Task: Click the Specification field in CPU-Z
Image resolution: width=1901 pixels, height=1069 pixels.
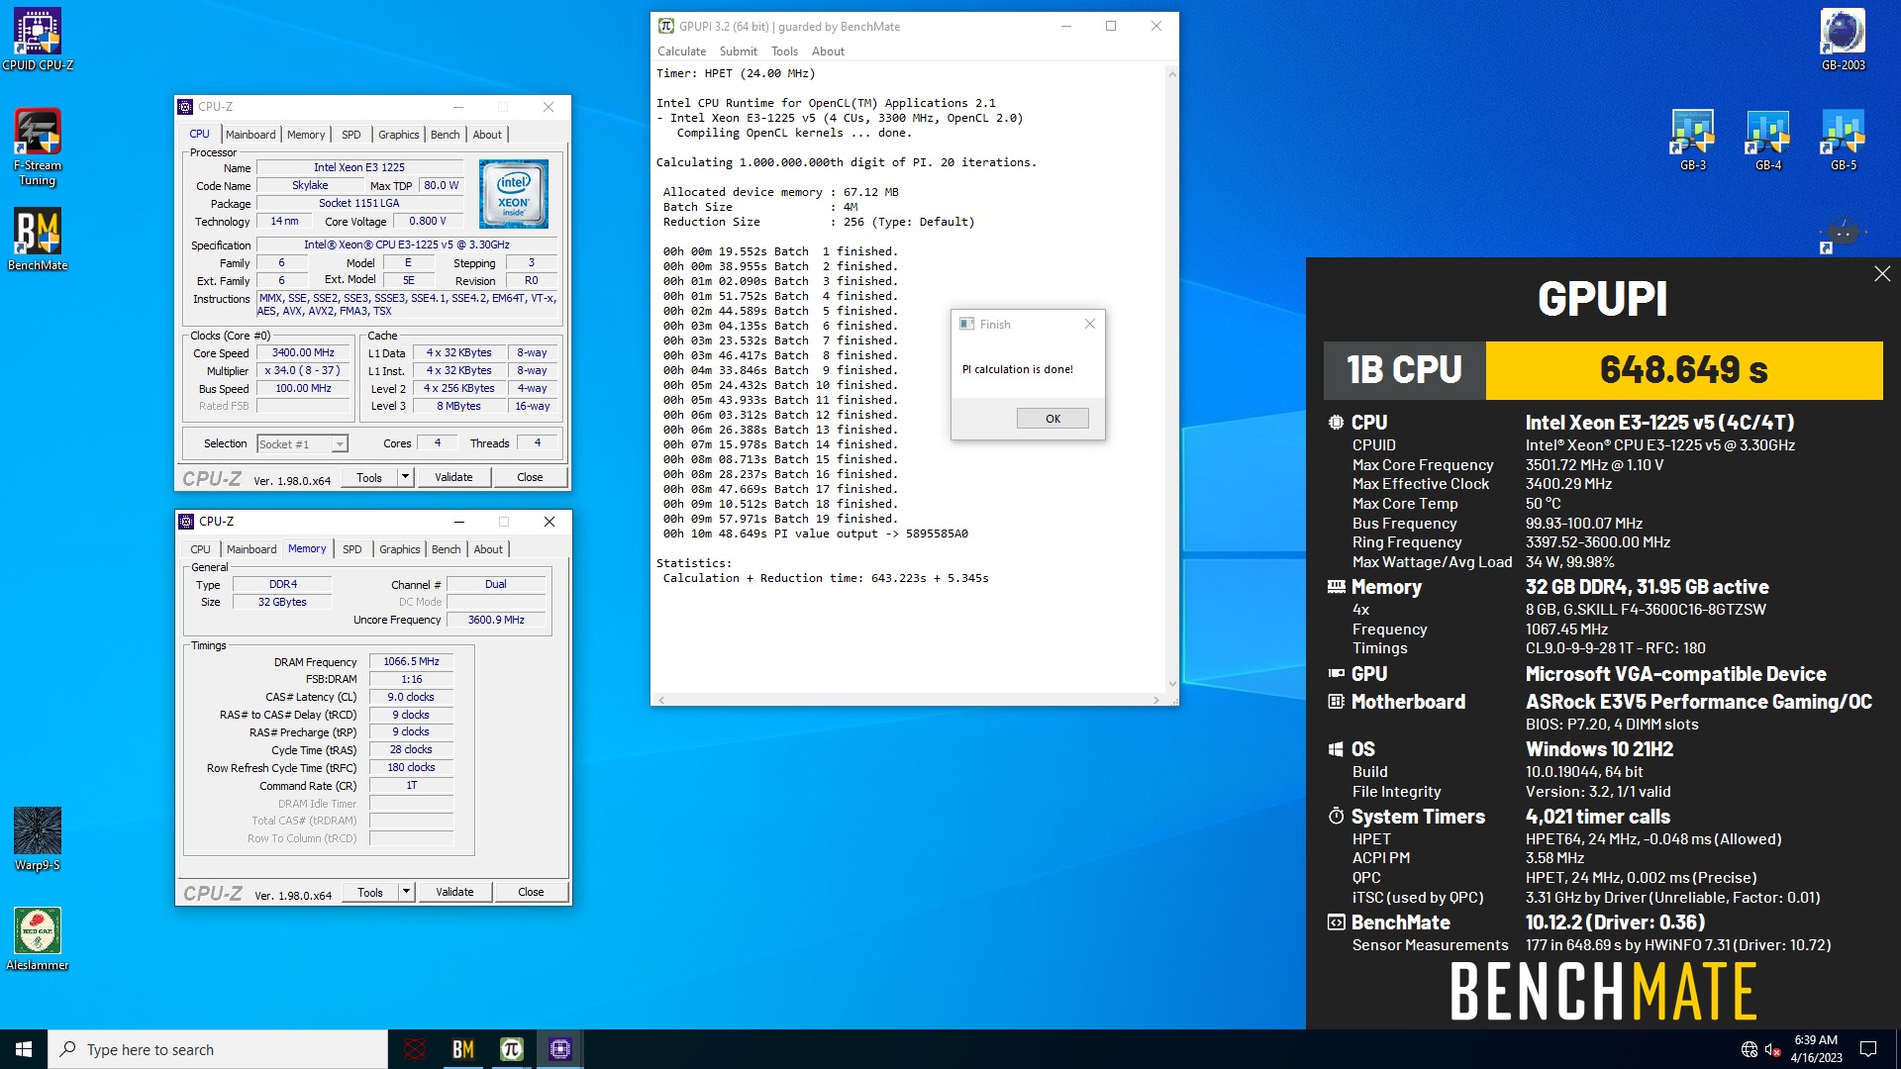Action: click(407, 244)
